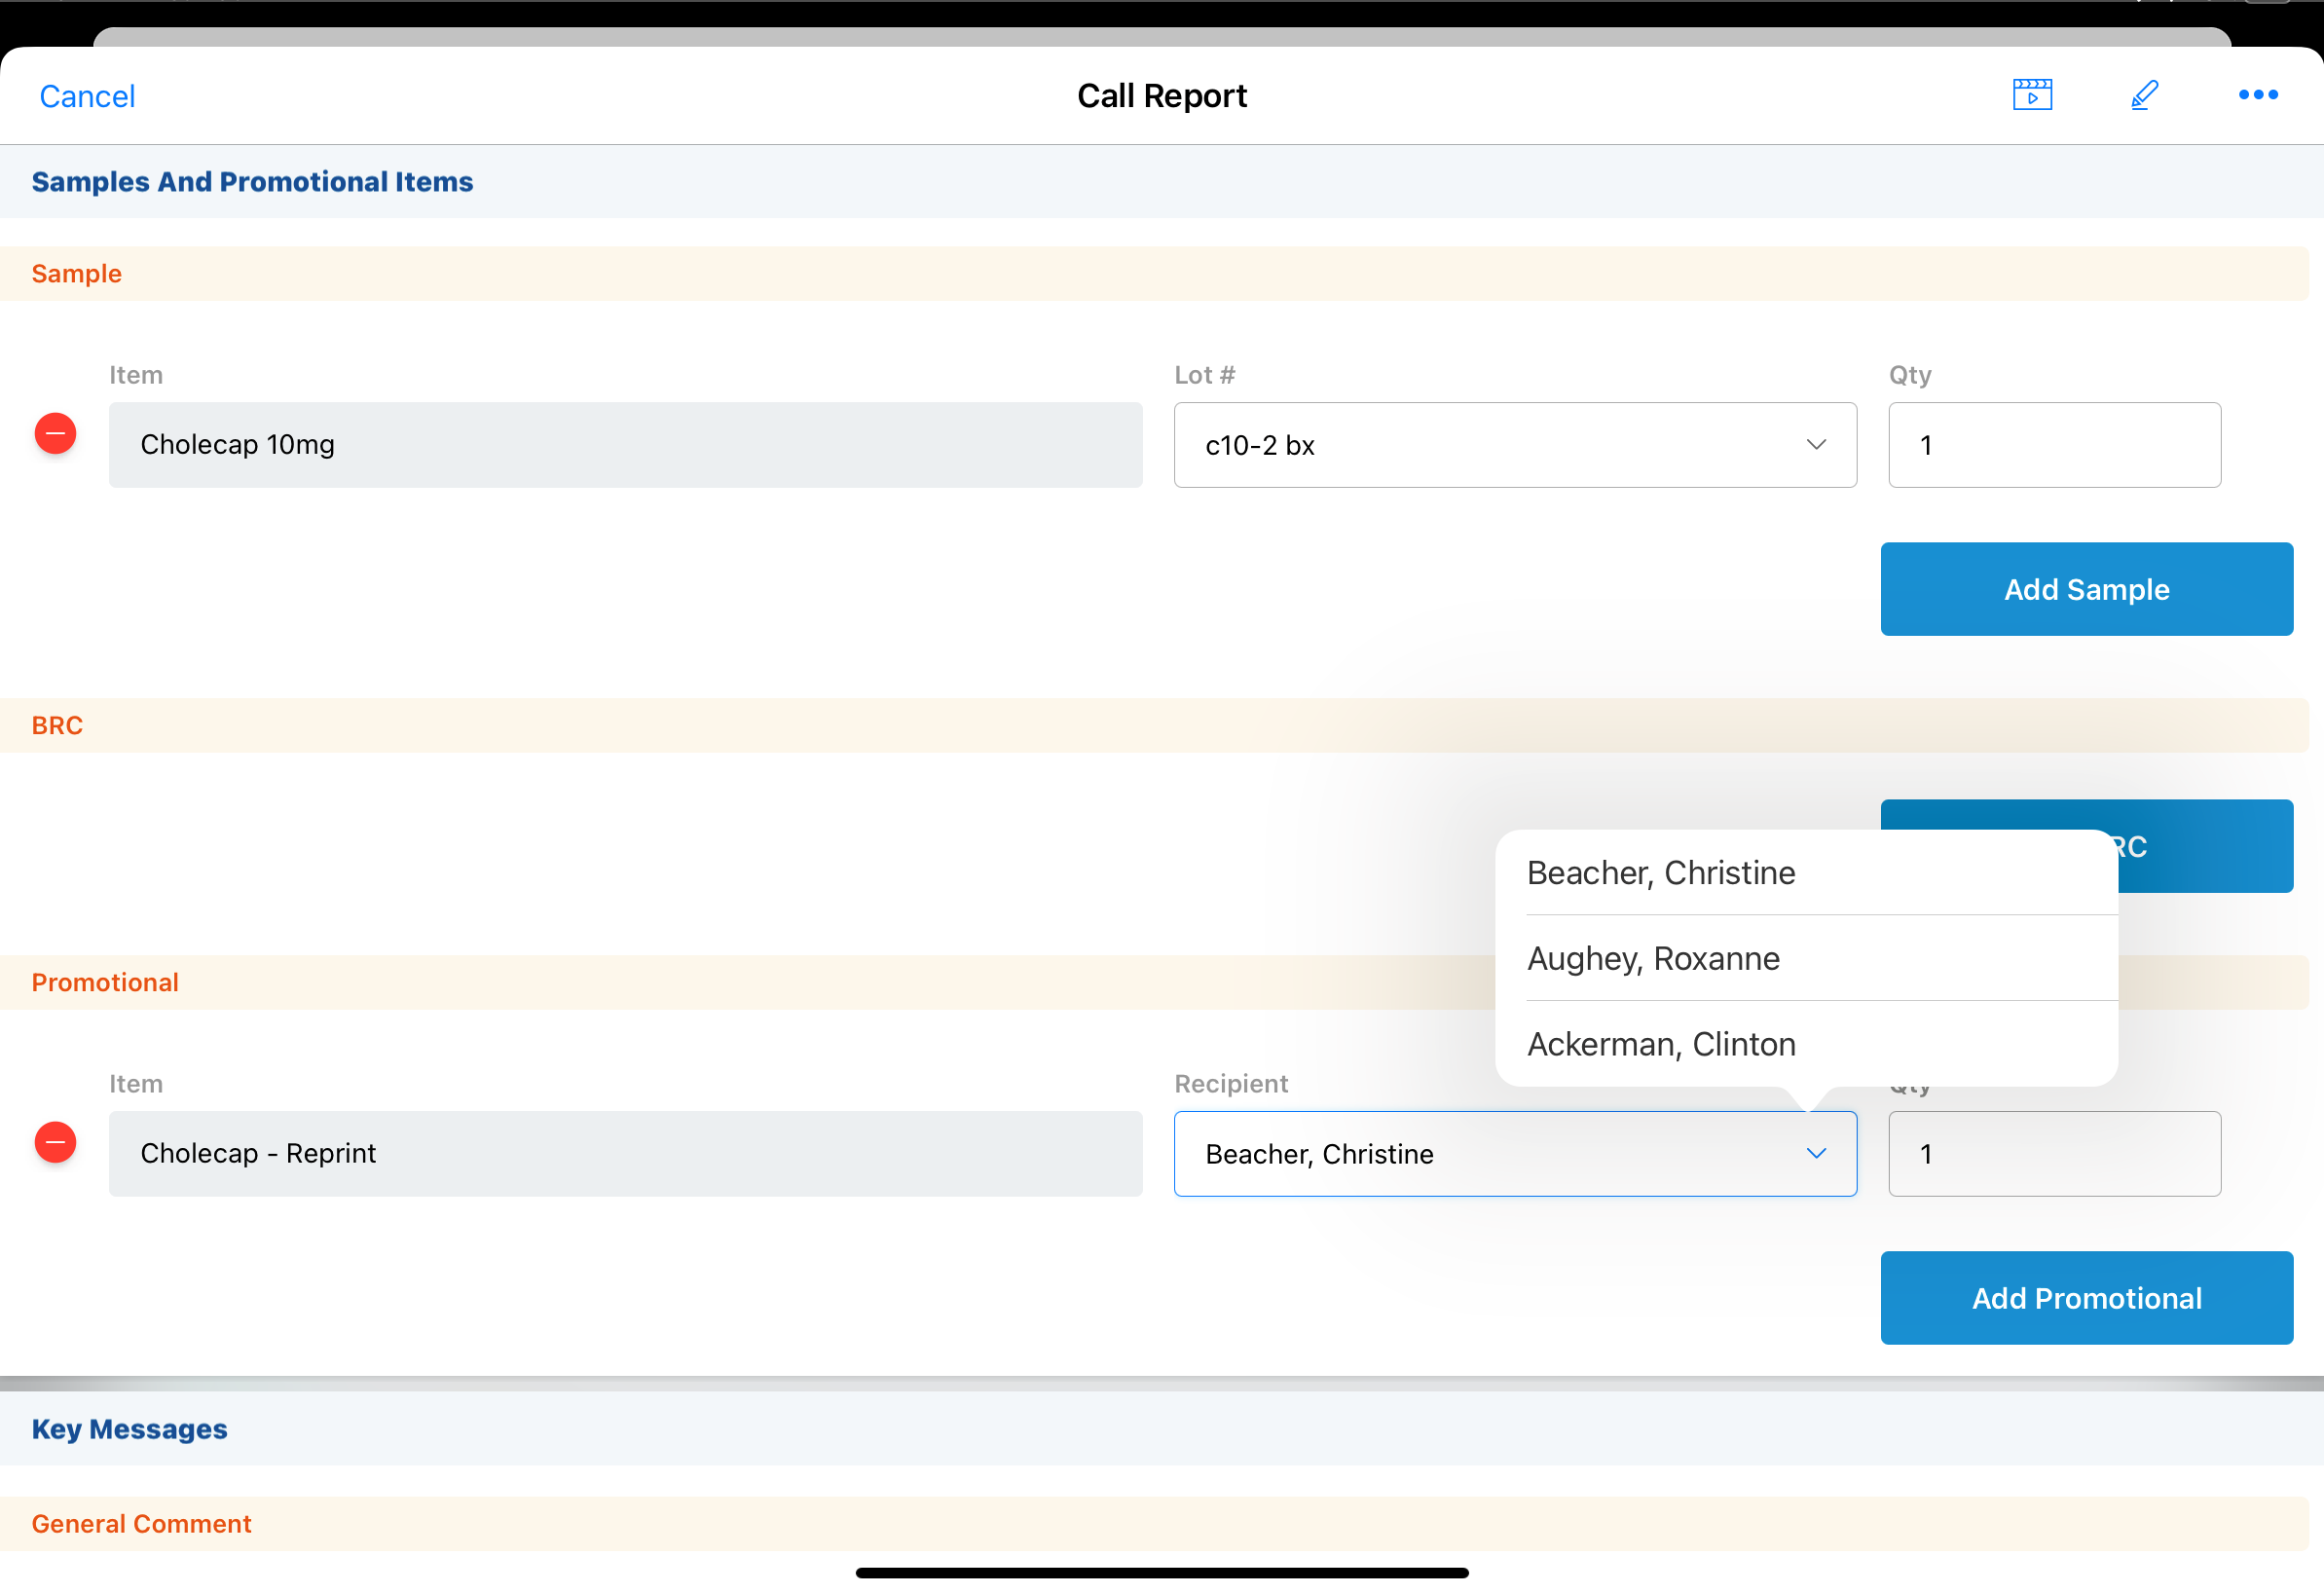Remove the Cholecap 10mg sample row
Screen dimensions: 2324x1593
pos(56,434)
